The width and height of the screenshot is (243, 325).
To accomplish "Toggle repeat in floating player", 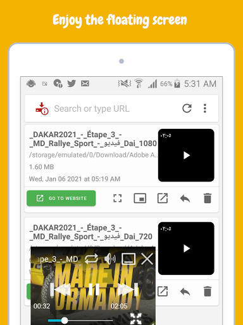I will tap(91, 259).
